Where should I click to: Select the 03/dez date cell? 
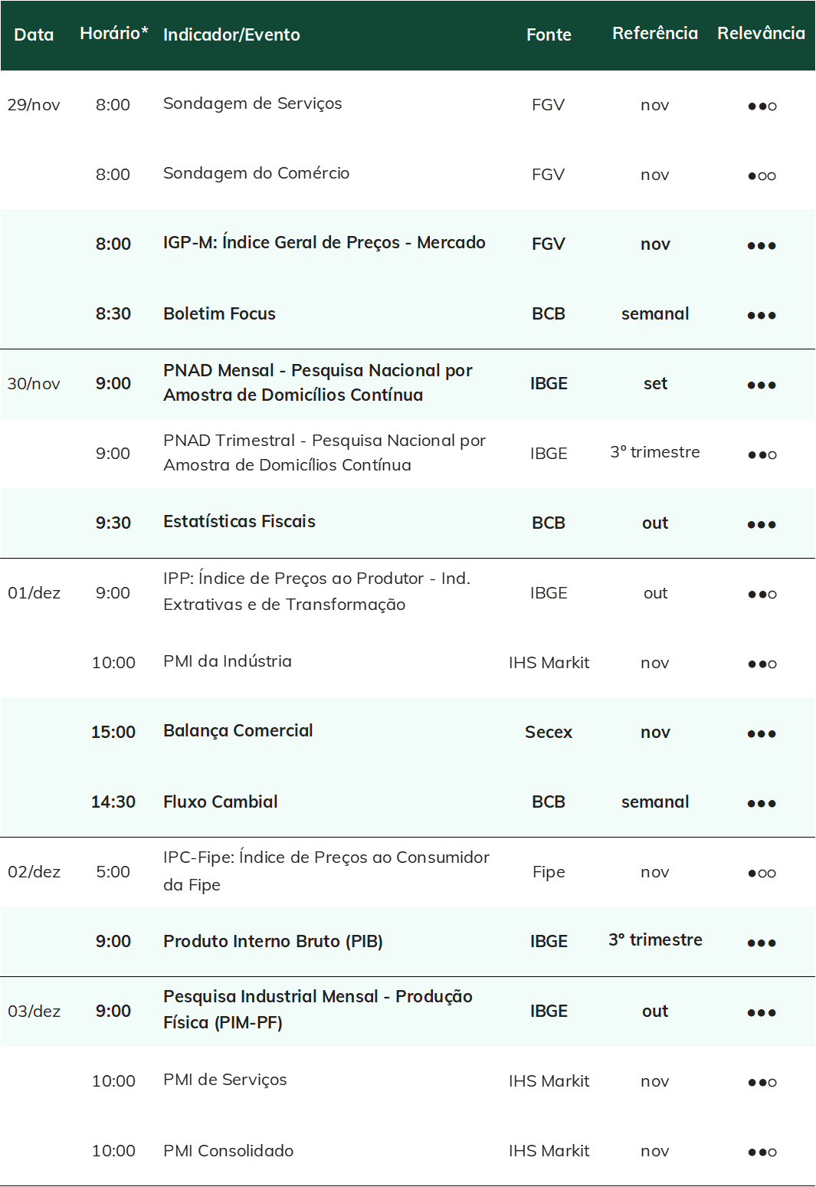34,1012
